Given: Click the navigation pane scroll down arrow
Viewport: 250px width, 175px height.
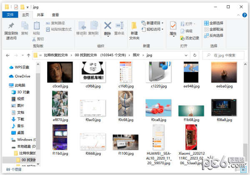Looking at the screenshot, I should [x=38, y=164].
